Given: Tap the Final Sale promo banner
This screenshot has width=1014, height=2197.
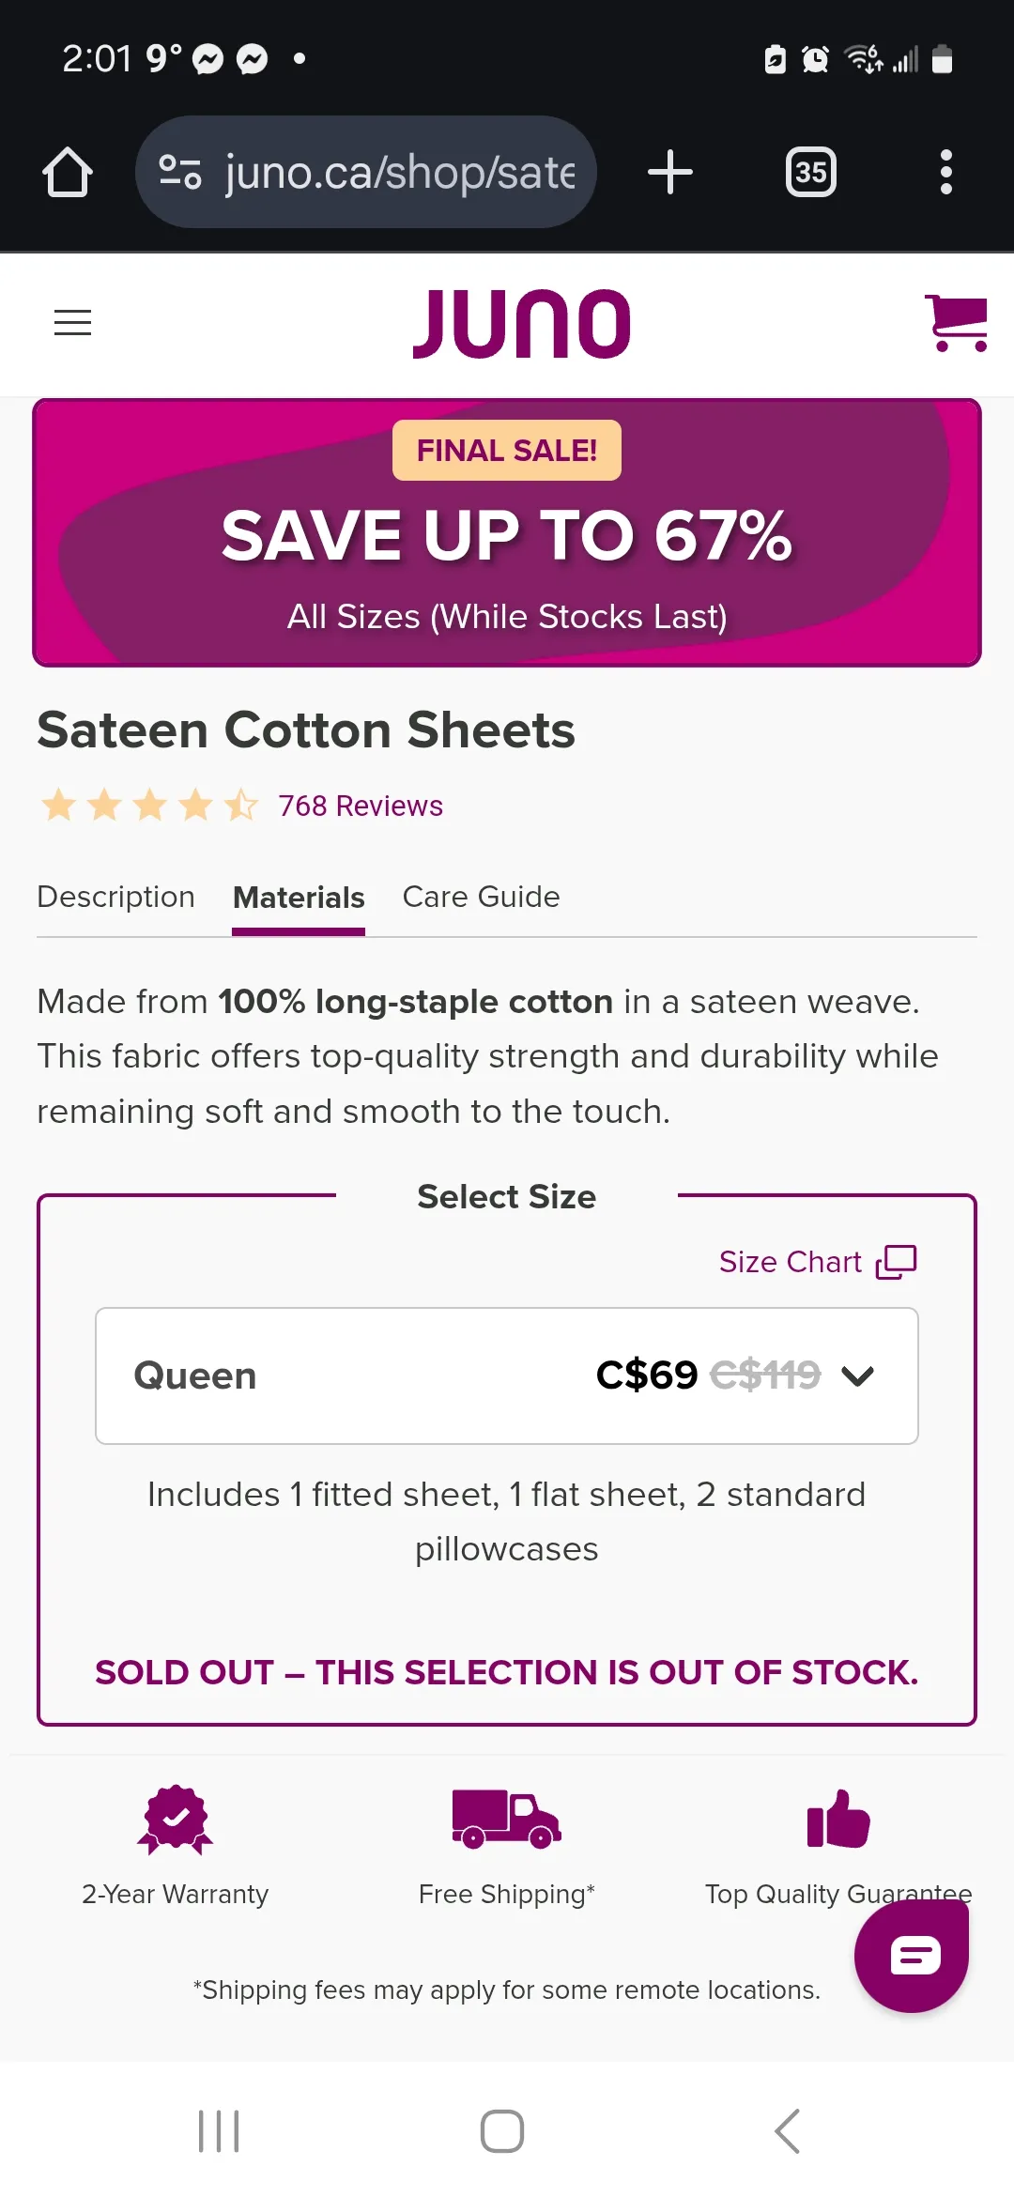Looking at the screenshot, I should 507,533.
